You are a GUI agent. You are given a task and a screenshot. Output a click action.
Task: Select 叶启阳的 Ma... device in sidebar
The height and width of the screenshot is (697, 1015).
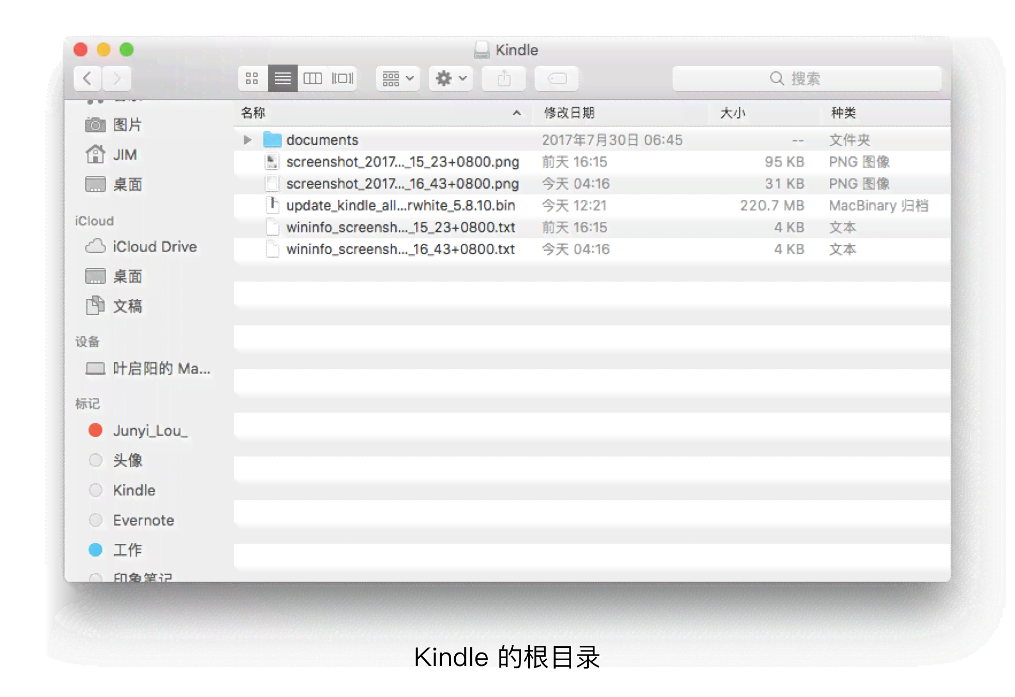(161, 368)
